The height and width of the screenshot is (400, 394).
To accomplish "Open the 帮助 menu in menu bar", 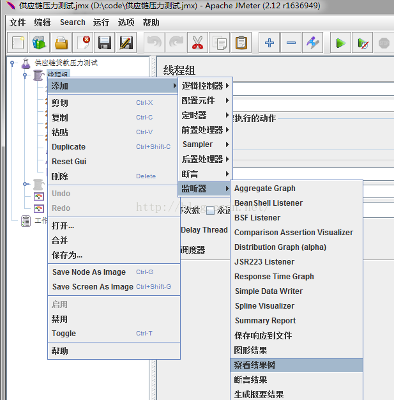I will (x=151, y=22).
